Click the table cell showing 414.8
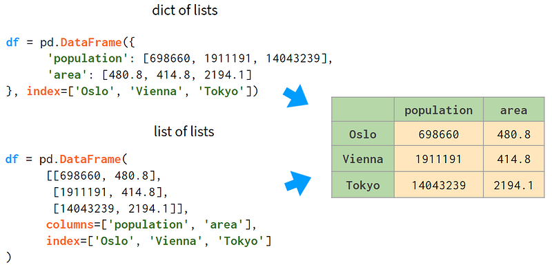The width and height of the screenshot is (552, 267). tap(513, 159)
